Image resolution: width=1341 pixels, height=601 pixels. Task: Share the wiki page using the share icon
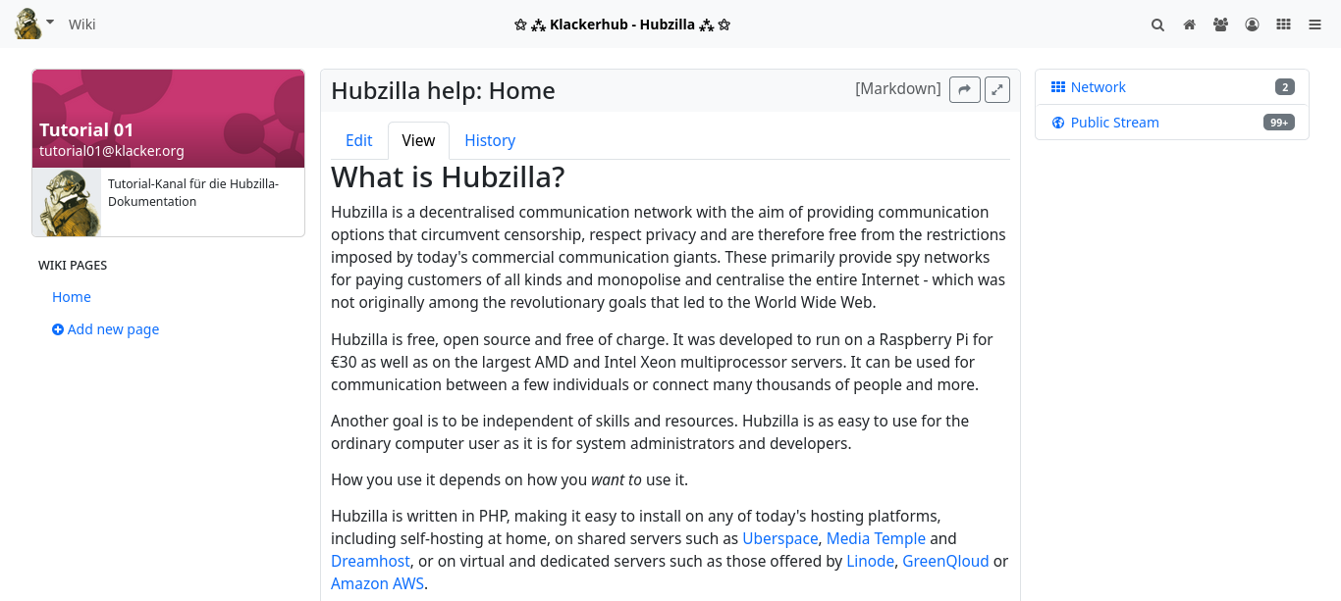(964, 88)
